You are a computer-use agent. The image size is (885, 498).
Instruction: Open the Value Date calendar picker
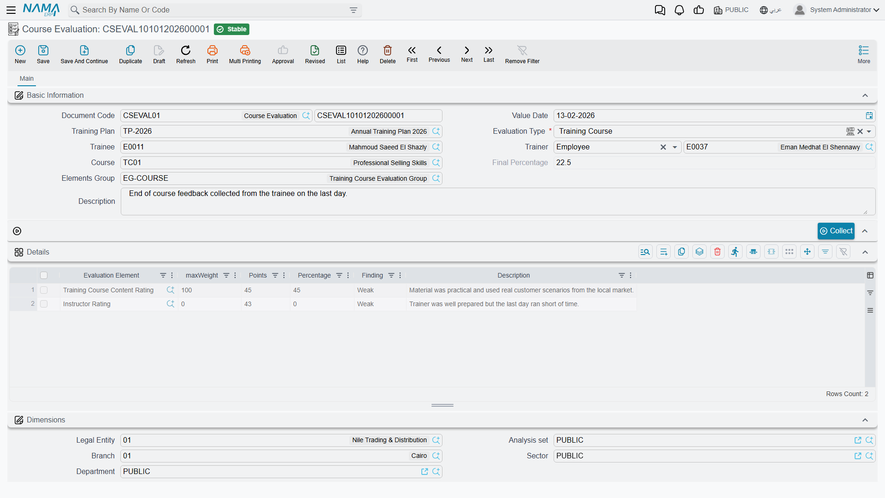click(x=869, y=116)
